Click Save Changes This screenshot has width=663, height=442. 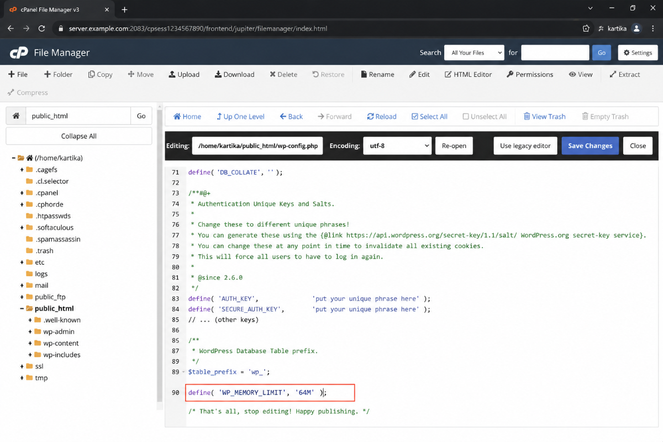[x=590, y=146]
